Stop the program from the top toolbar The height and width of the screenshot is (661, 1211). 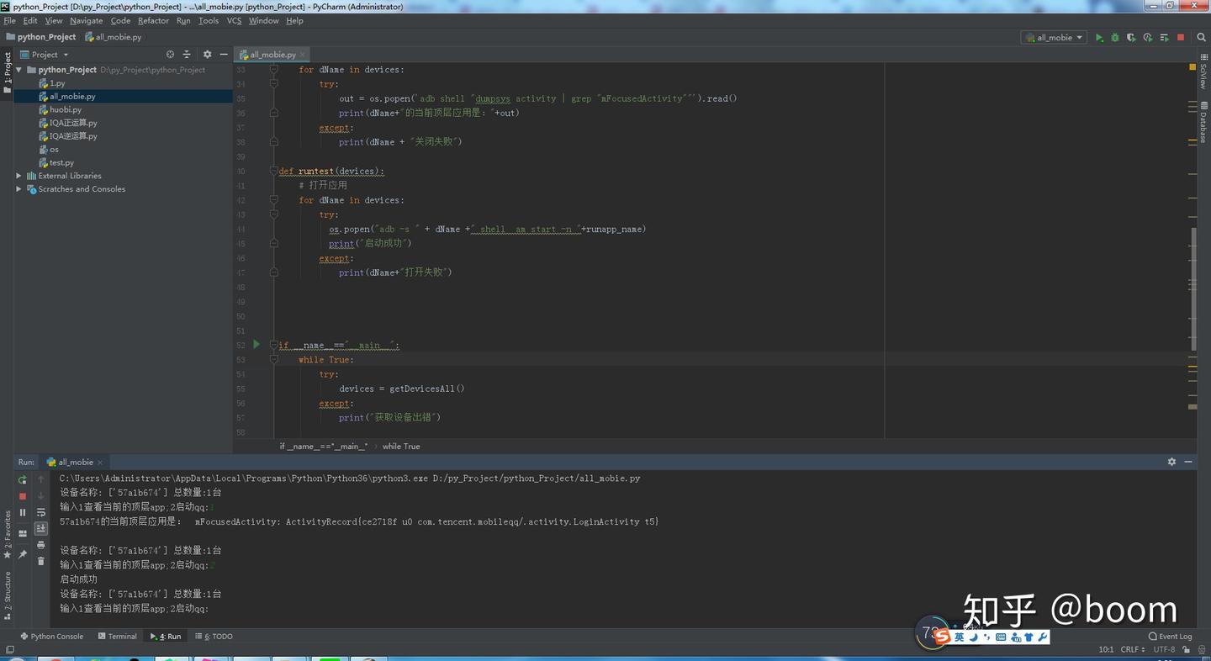1181,38
